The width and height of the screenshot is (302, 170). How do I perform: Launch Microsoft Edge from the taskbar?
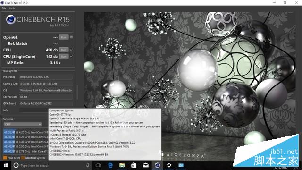point(110,165)
